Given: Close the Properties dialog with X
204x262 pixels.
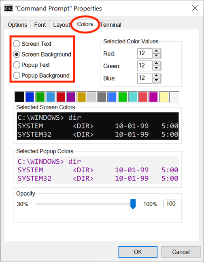Looking at the screenshot, I should coord(195,8).
